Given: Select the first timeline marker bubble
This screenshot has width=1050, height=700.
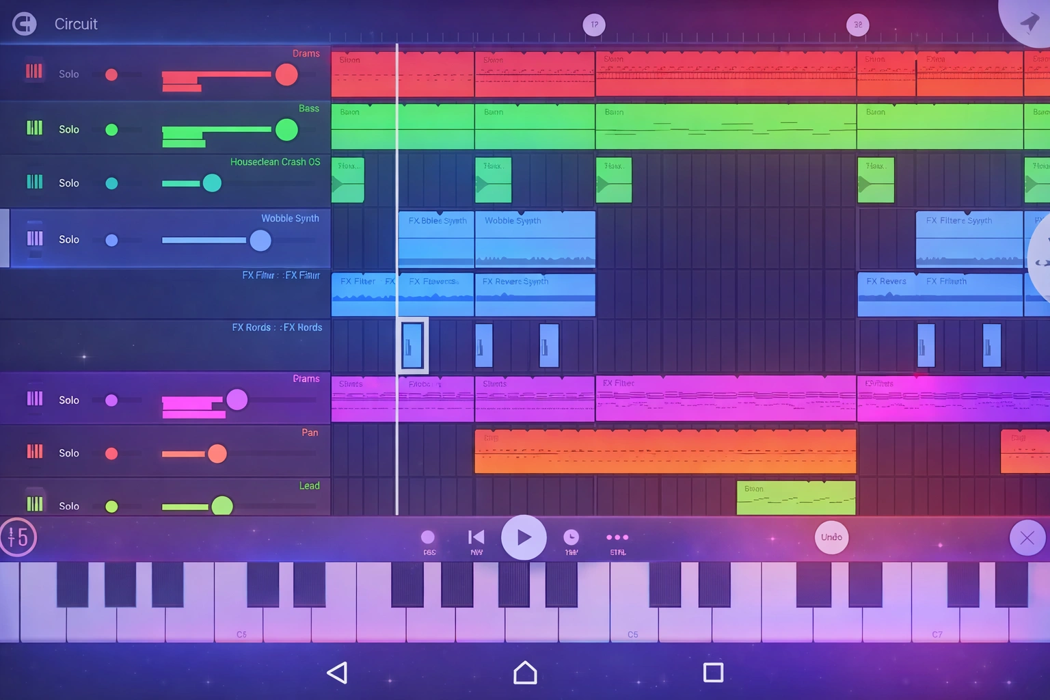Looking at the screenshot, I should [594, 25].
